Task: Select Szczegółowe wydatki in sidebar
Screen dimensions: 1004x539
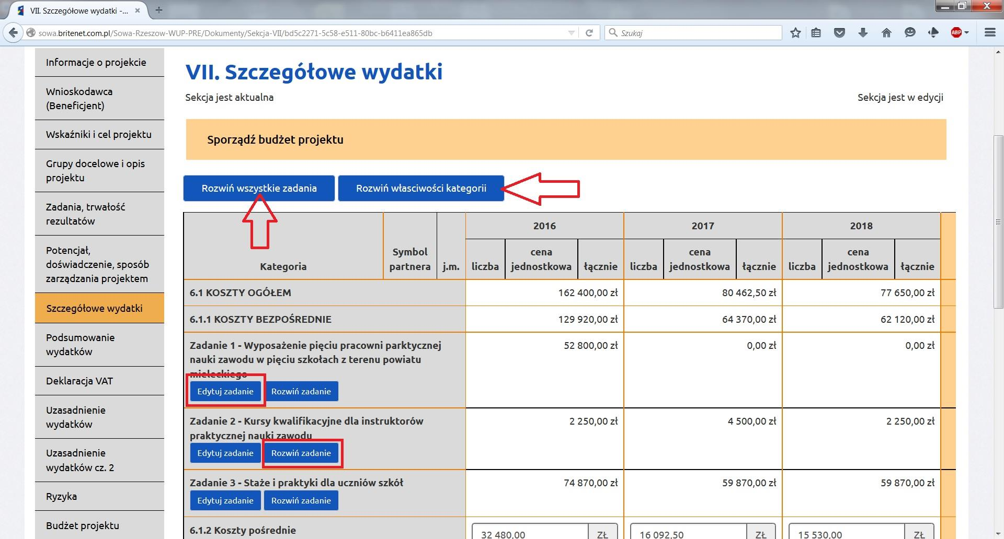Action: pos(99,308)
